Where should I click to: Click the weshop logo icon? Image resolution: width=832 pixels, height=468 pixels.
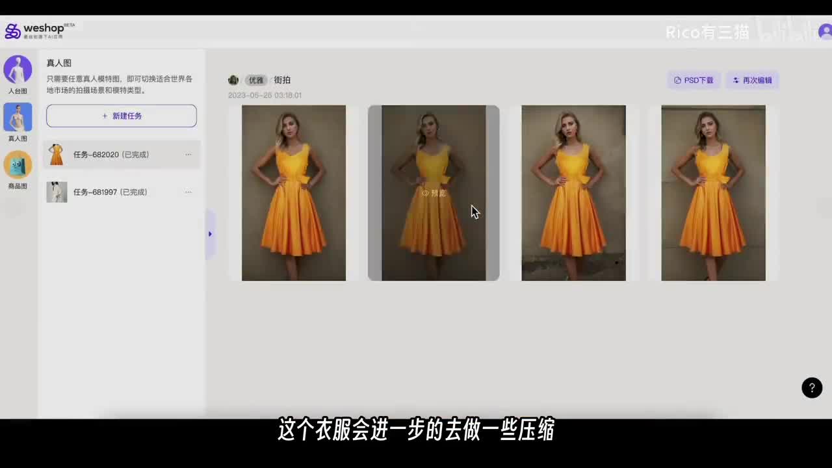coord(12,31)
